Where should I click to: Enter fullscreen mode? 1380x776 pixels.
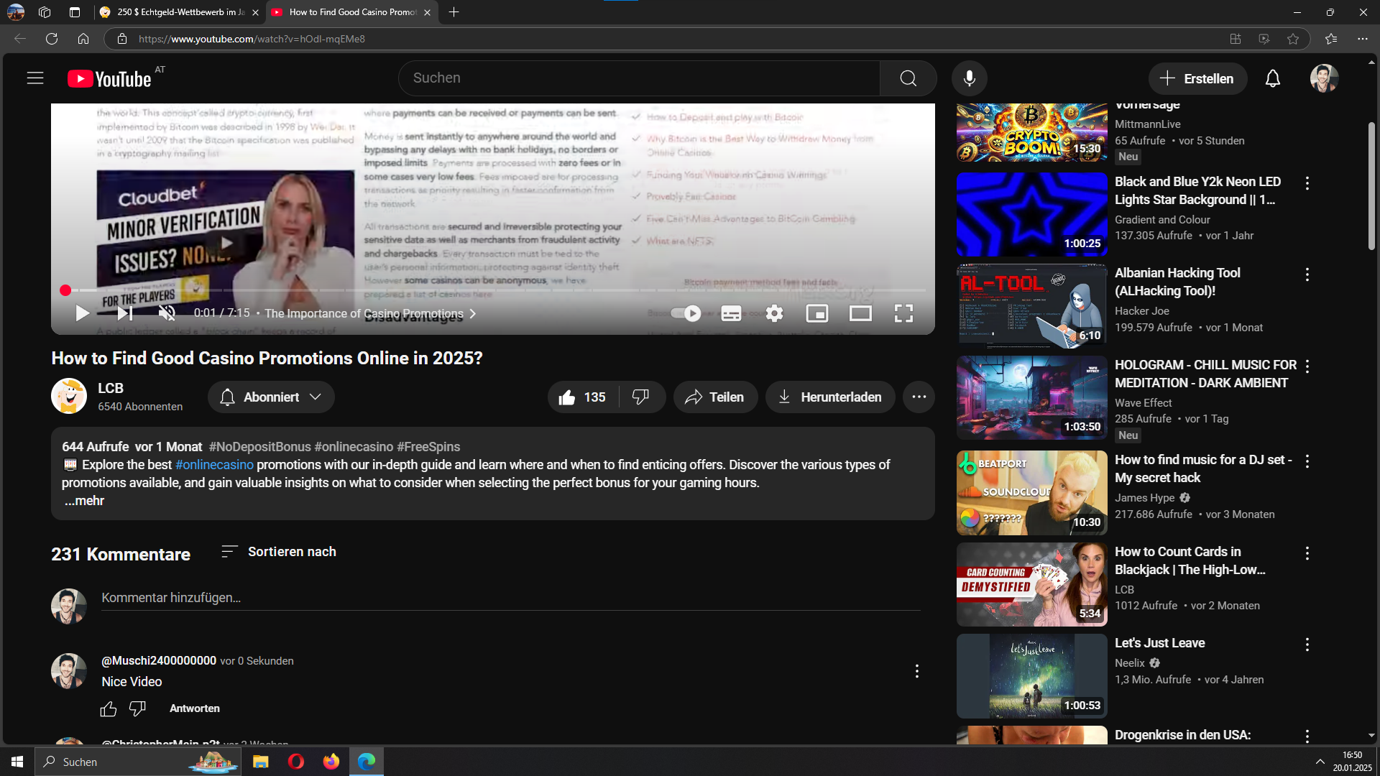pyautogui.click(x=903, y=313)
